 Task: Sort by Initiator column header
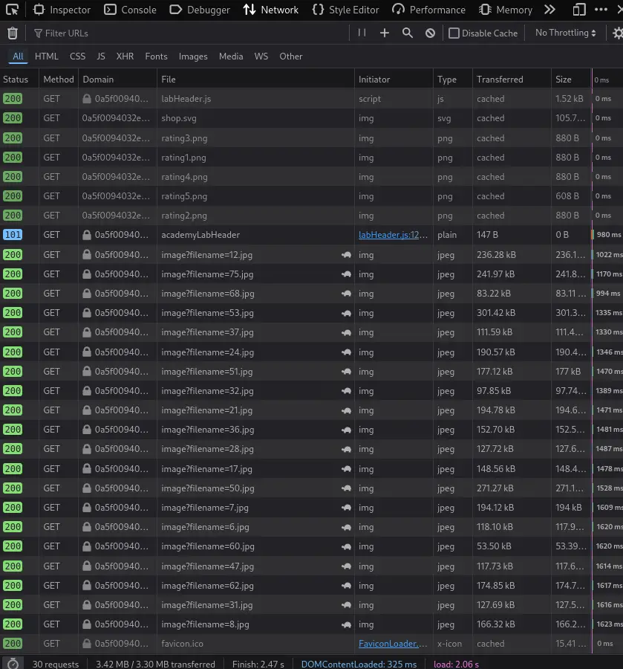(x=394, y=80)
